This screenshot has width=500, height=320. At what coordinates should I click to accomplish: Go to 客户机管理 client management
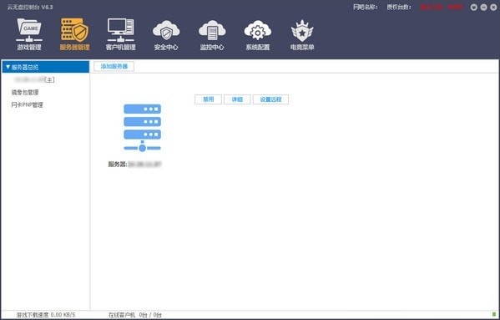[x=120, y=34]
